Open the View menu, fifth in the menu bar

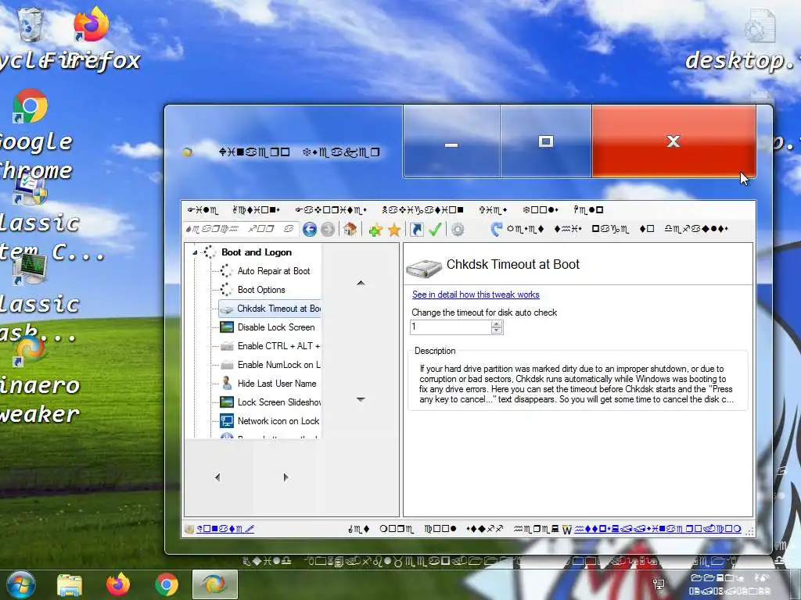[x=493, y=209]
